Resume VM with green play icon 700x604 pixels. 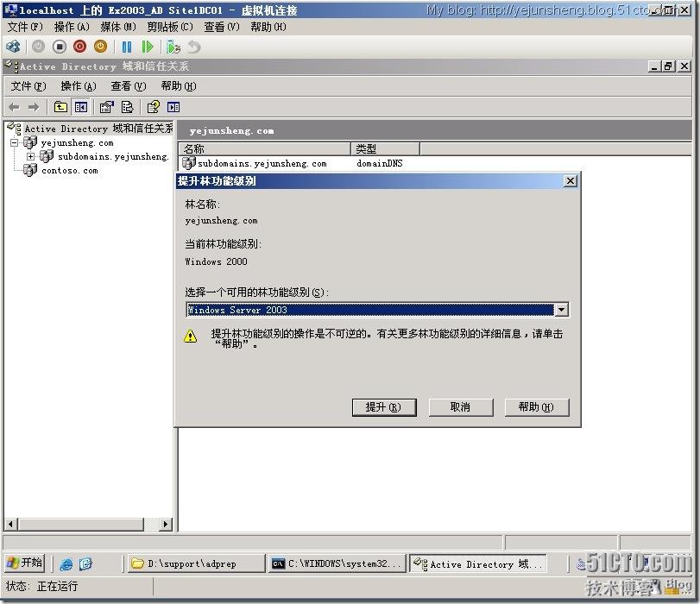click(x=148, y=47)
